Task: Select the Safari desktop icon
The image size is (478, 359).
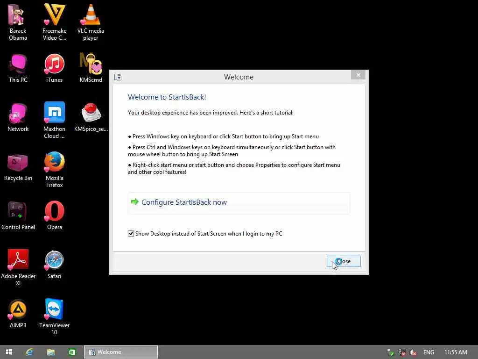Action: tap(54, 265)
